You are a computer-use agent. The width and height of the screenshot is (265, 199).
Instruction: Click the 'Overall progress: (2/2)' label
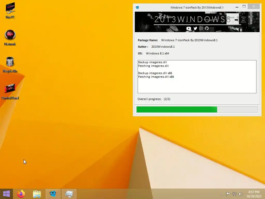[154, 99]
